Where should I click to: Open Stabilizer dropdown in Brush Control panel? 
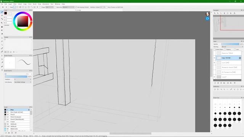[x=23, y=80]
